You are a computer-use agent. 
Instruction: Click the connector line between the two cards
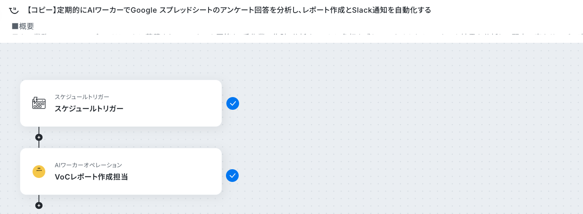click(x=39, y=130)
